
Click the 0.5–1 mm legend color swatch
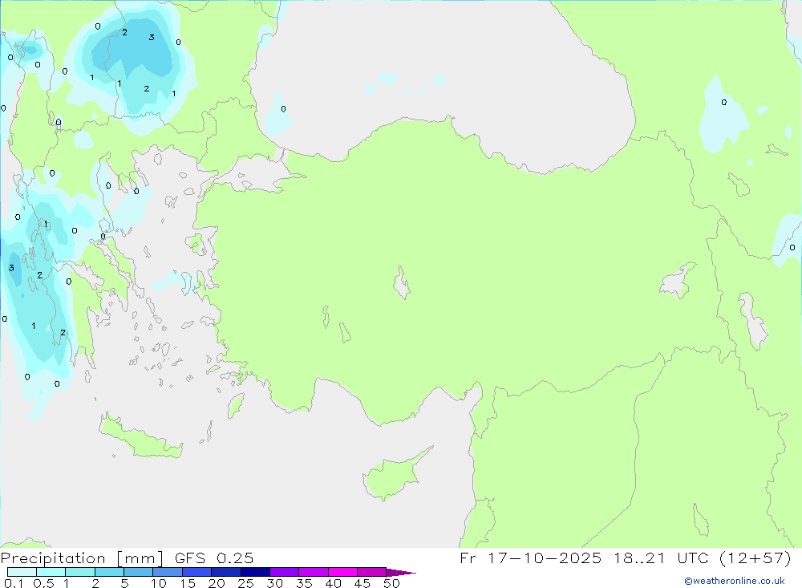pyautogui.click(x=51, y=572)
